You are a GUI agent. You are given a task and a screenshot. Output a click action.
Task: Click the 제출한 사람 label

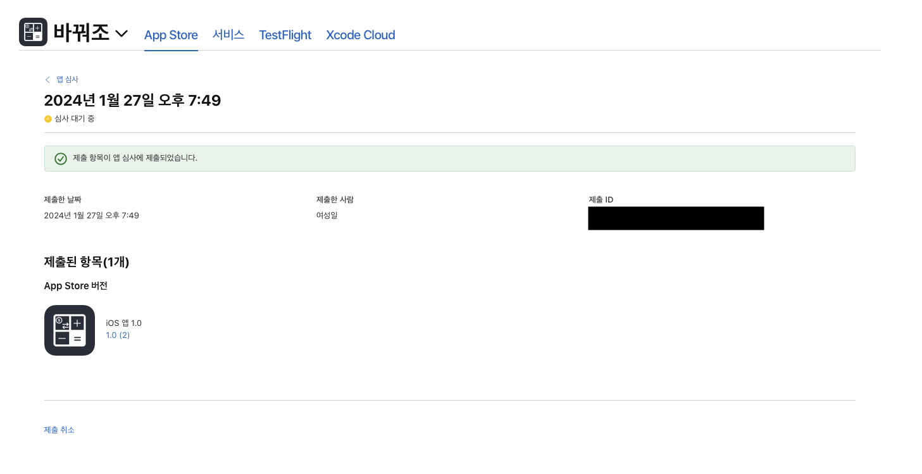[x=335, y=200]
